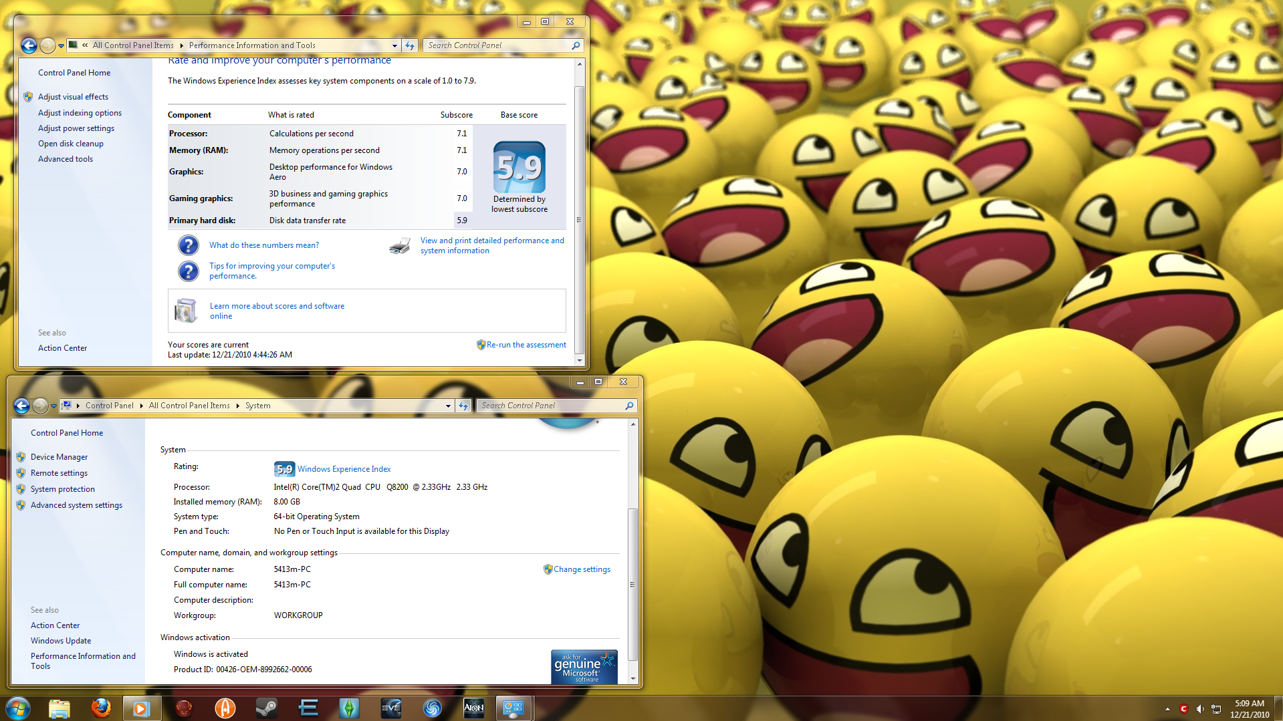This screenshot has height=721, width=1283.
Task: Open Windows Experience Index link
Action: coord(344,469)
